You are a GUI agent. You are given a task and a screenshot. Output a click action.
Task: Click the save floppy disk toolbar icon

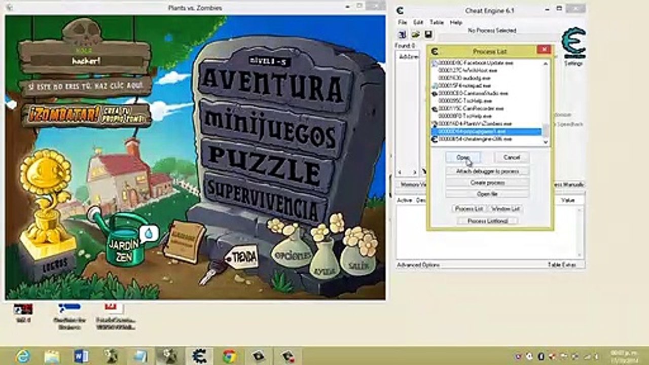click(428, 34)
